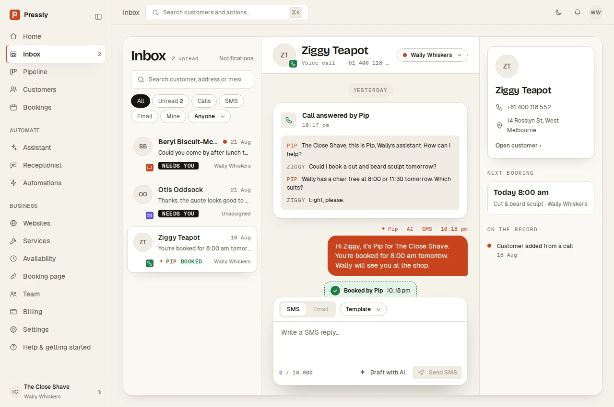The image size is (614, 407).
Task: Click the Send SMS button
Action: [x=437, y=373]
